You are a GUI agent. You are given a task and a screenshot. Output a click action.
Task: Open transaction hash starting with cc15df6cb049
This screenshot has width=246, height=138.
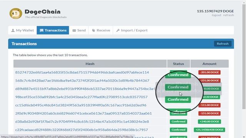pos(81,105)
